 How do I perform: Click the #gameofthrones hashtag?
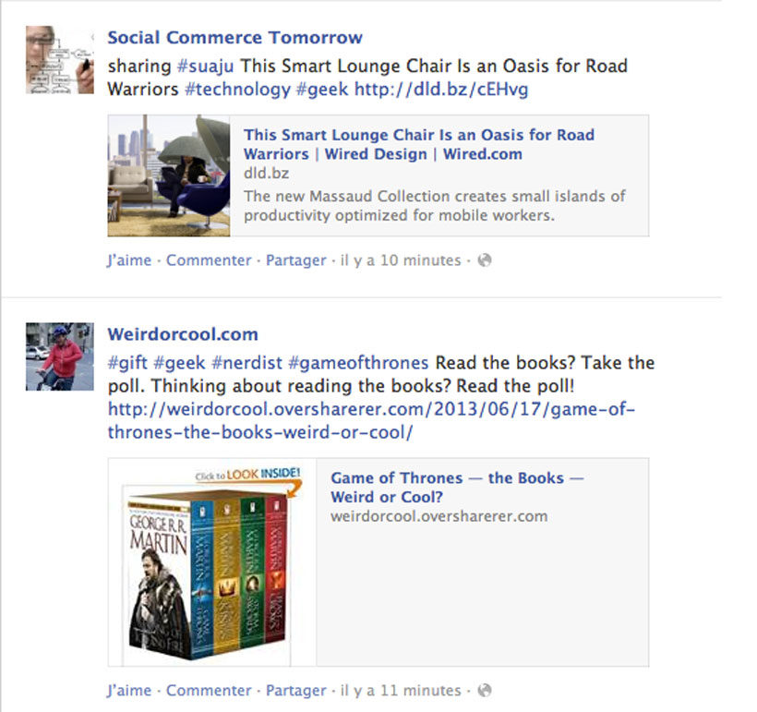pos(358,363)
